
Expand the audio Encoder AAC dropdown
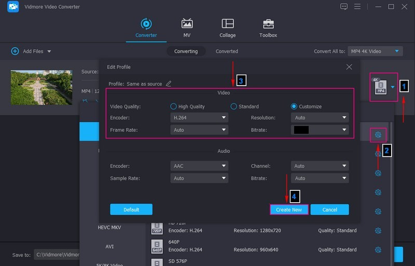point(199,166)
